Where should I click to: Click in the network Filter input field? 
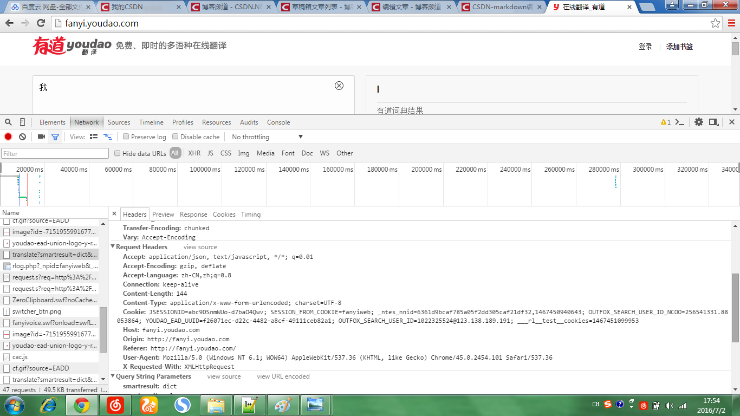coord(55,154)
